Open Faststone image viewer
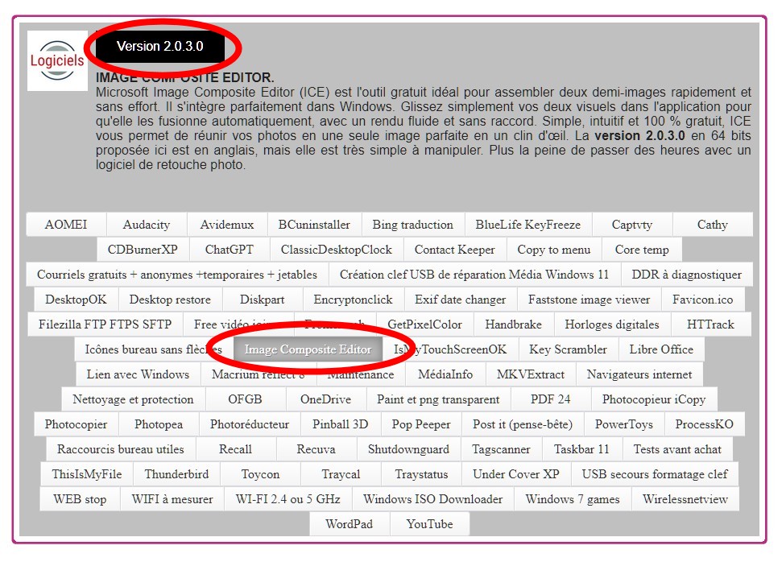The width and height of the screenshot is (782, 562). click(x=589, y=300)
